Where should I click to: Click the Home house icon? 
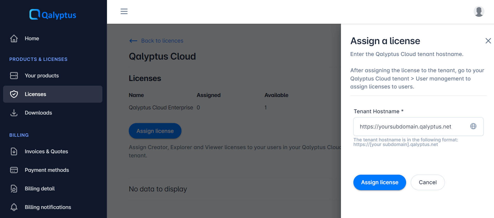coord(14,38)
